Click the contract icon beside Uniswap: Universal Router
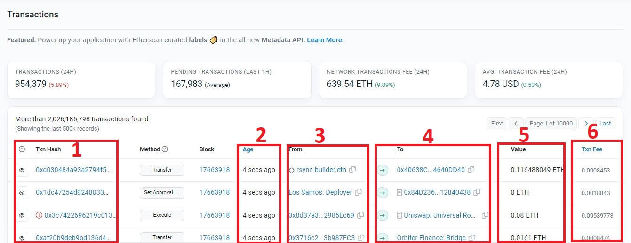 tap(399, 215)
